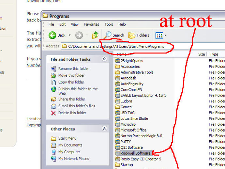Open the Tools menu
Viewport: 225px width, 169px height.
[109, 24]
